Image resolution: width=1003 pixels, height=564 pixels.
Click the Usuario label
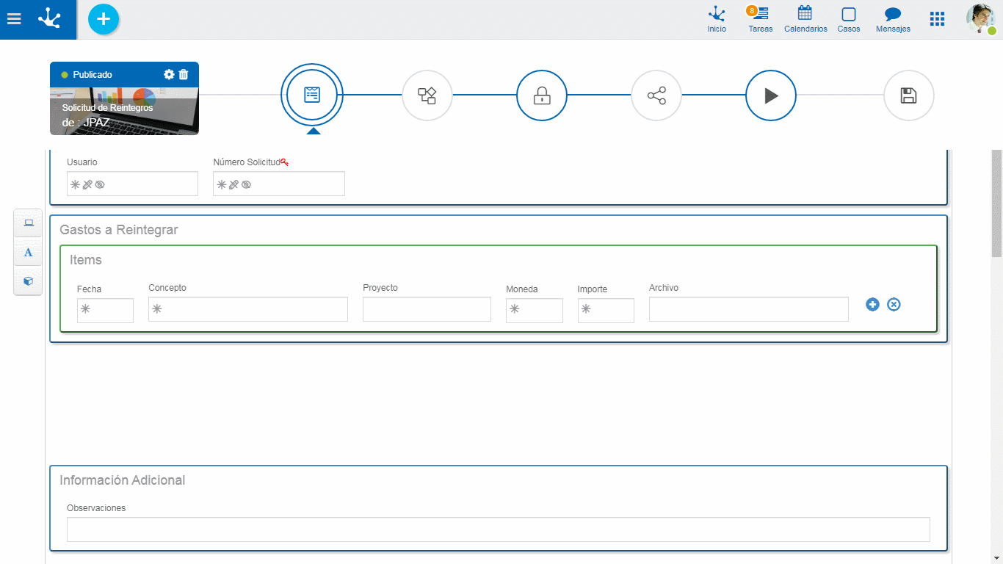82,162
